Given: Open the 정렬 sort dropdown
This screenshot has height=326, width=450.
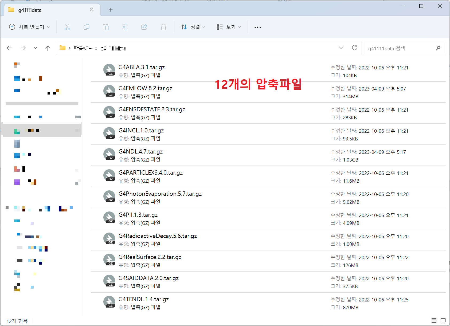Looking at the screenshot, I should click(x=193, y=27).
